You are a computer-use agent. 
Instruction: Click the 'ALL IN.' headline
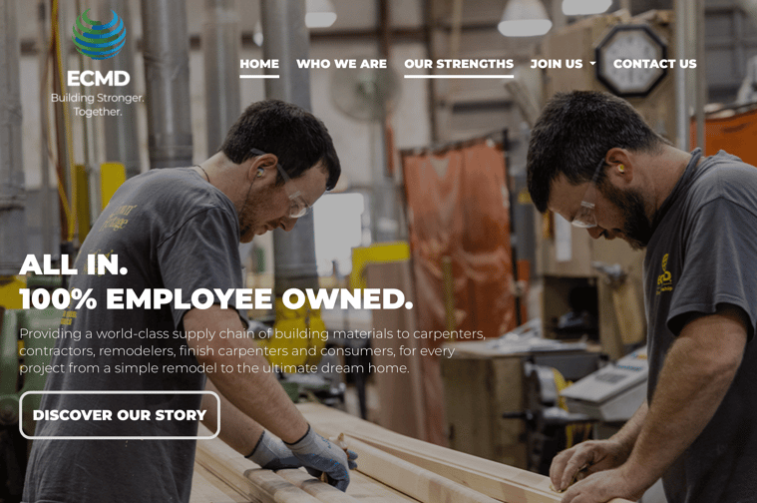pos(74,264)
